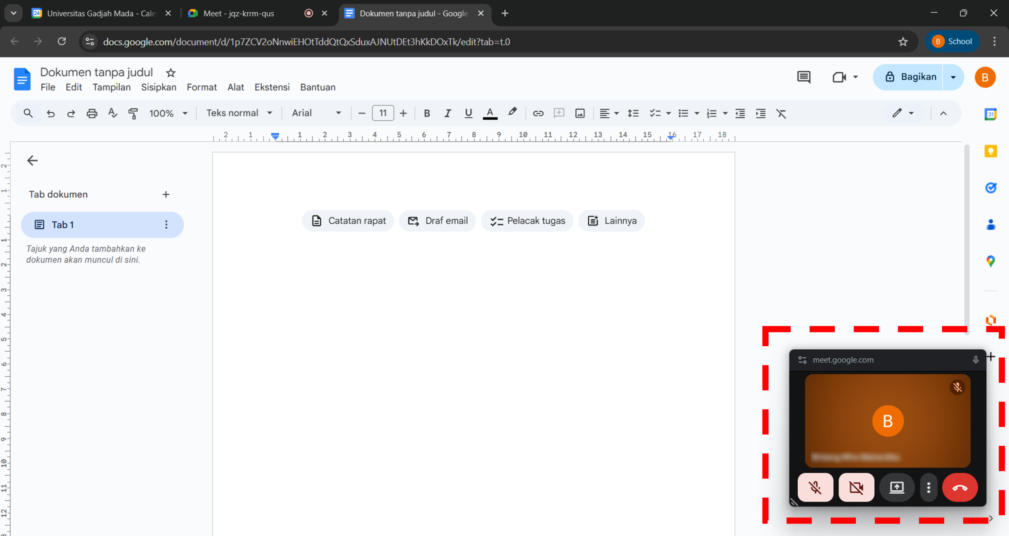Click the clear formatting icon
This screenshot has height=536, width=1009.
[x=781, y=114]
